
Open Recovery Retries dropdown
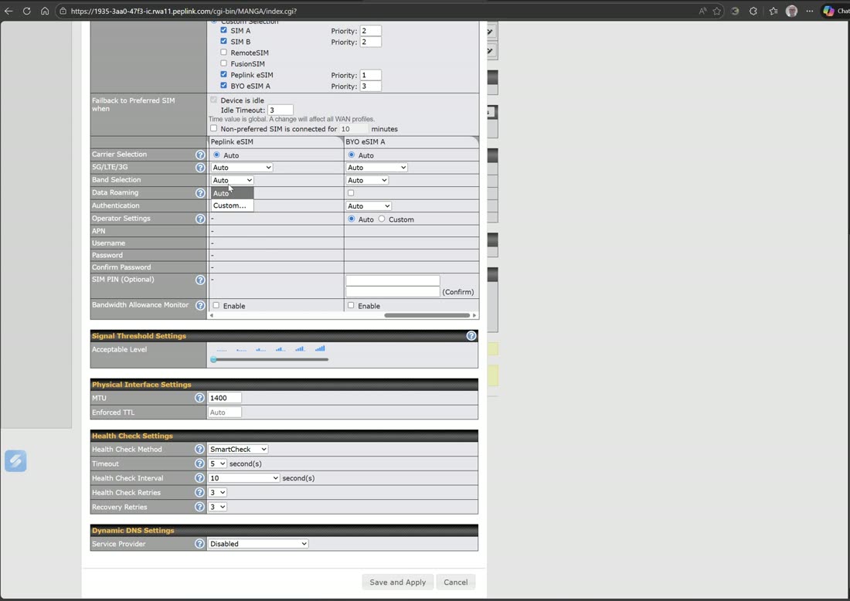tap(217, 507)
